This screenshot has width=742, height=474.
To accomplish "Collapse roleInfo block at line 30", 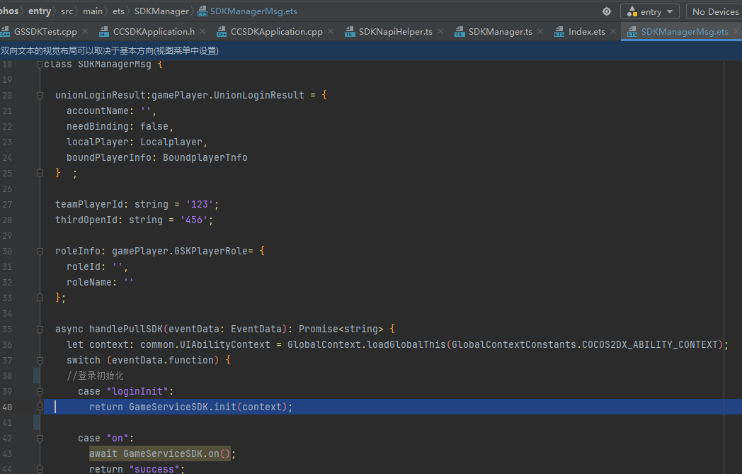I will click(40, 252).
